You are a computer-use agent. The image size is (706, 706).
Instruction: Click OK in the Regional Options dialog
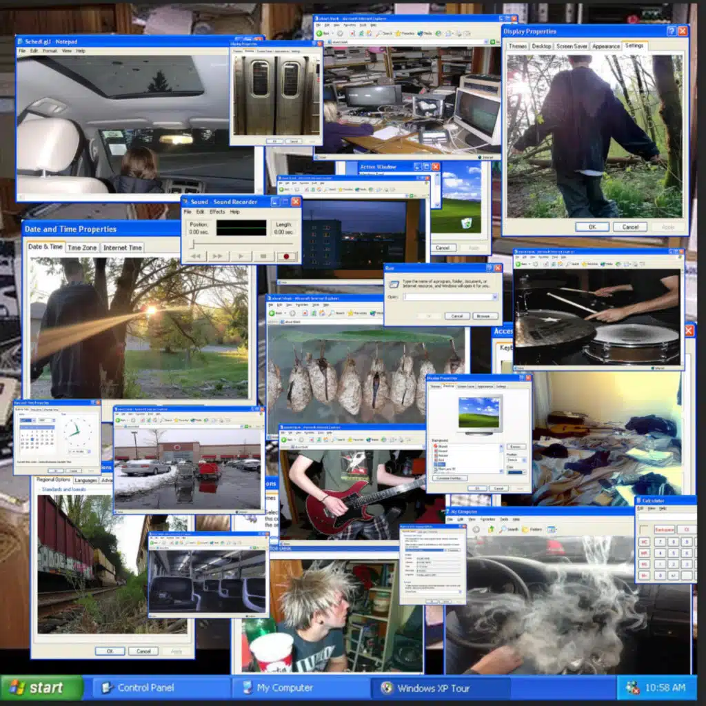pyautogui.click(x=110, y=651)
